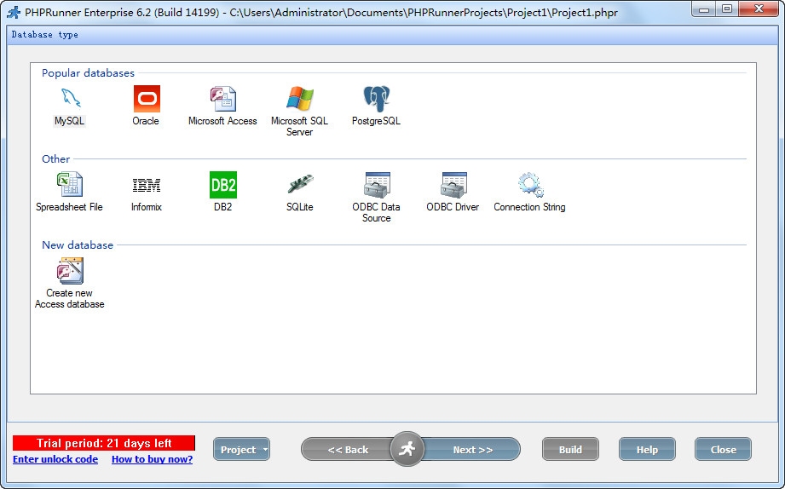Choose ODBC Data Source option
Image resolution: width=785 pixels, height=489 pixels.
point(376,185)
